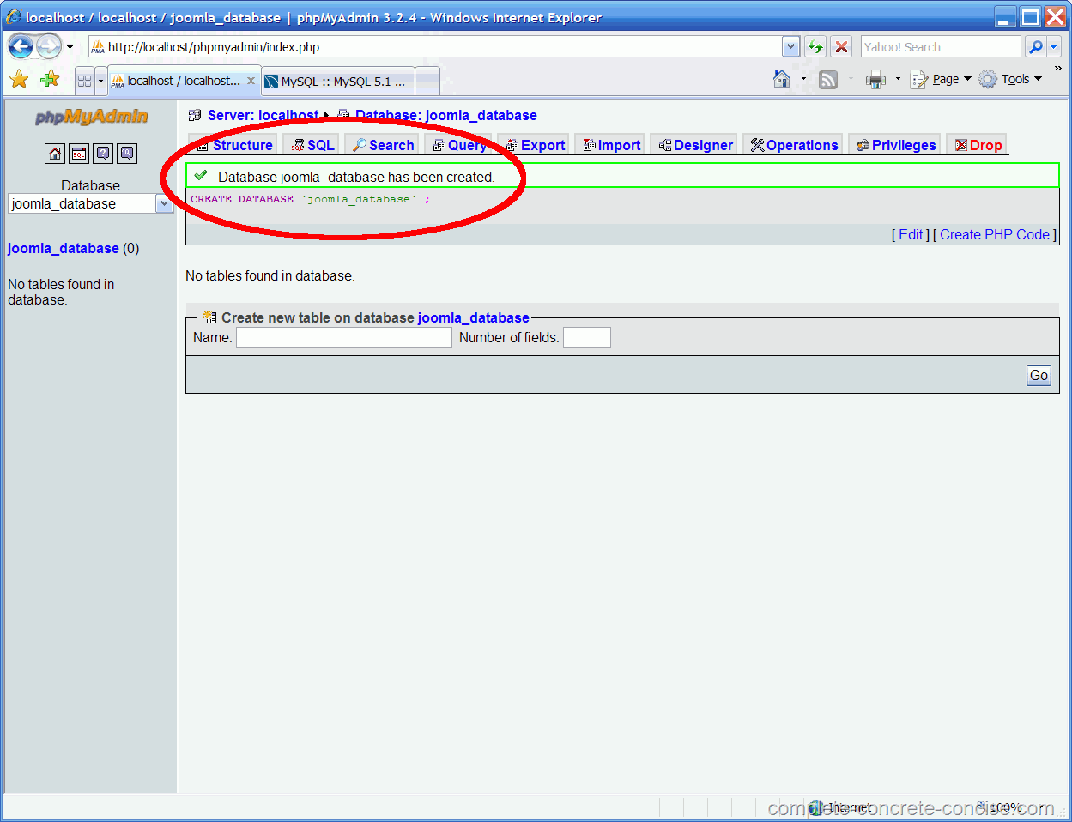Follow the Database: joomla_database breadcrumb link
This screenshot has width=1072, height=822.
[x=446, y=115]
